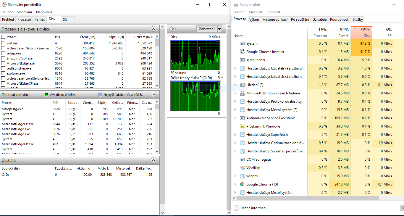Open the Zobrazení dropdown arrow
The image size is (404, 216).
click(x=219, y=29)
